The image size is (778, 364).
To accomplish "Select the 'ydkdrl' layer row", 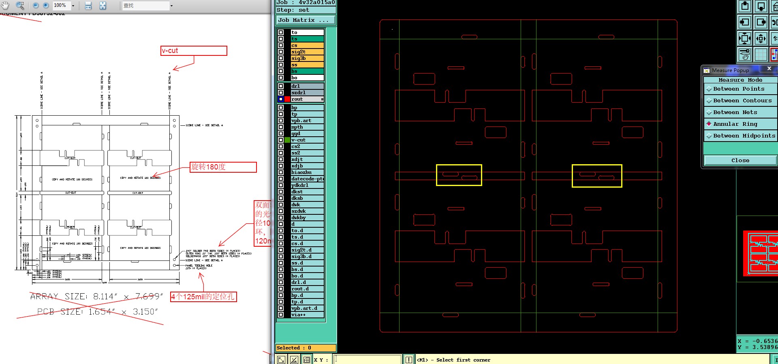I will pyautogui.click(x=307, y=185).
